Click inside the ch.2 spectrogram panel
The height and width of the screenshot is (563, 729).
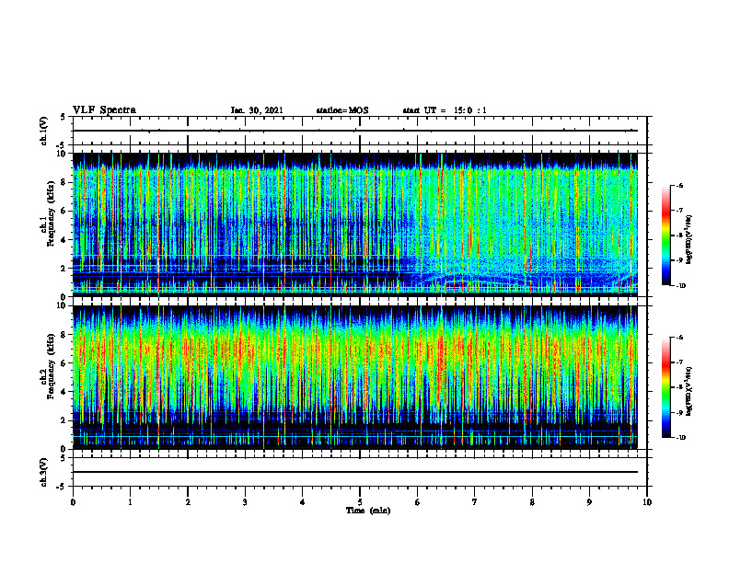coord(354,377)
